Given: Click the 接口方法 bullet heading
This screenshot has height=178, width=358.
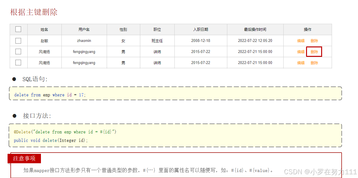Looking at the screenshot, I should tap(37, 116).
